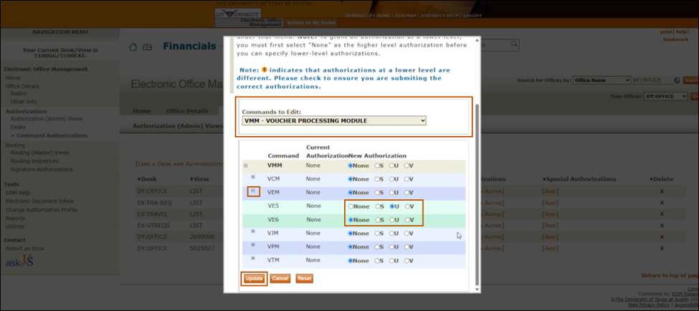699x311 pixels.
Task: Expand the VJM command row
Action: [253, 231]
